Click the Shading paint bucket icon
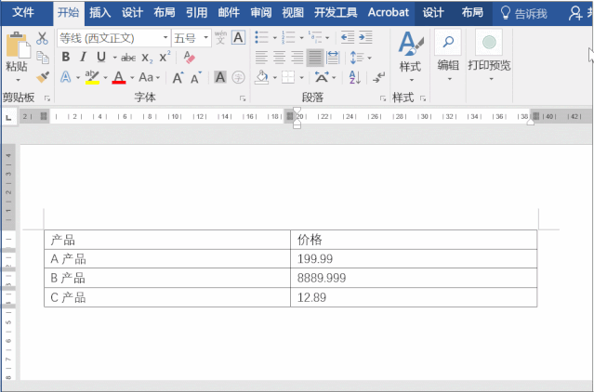 [x=261, y=78]
